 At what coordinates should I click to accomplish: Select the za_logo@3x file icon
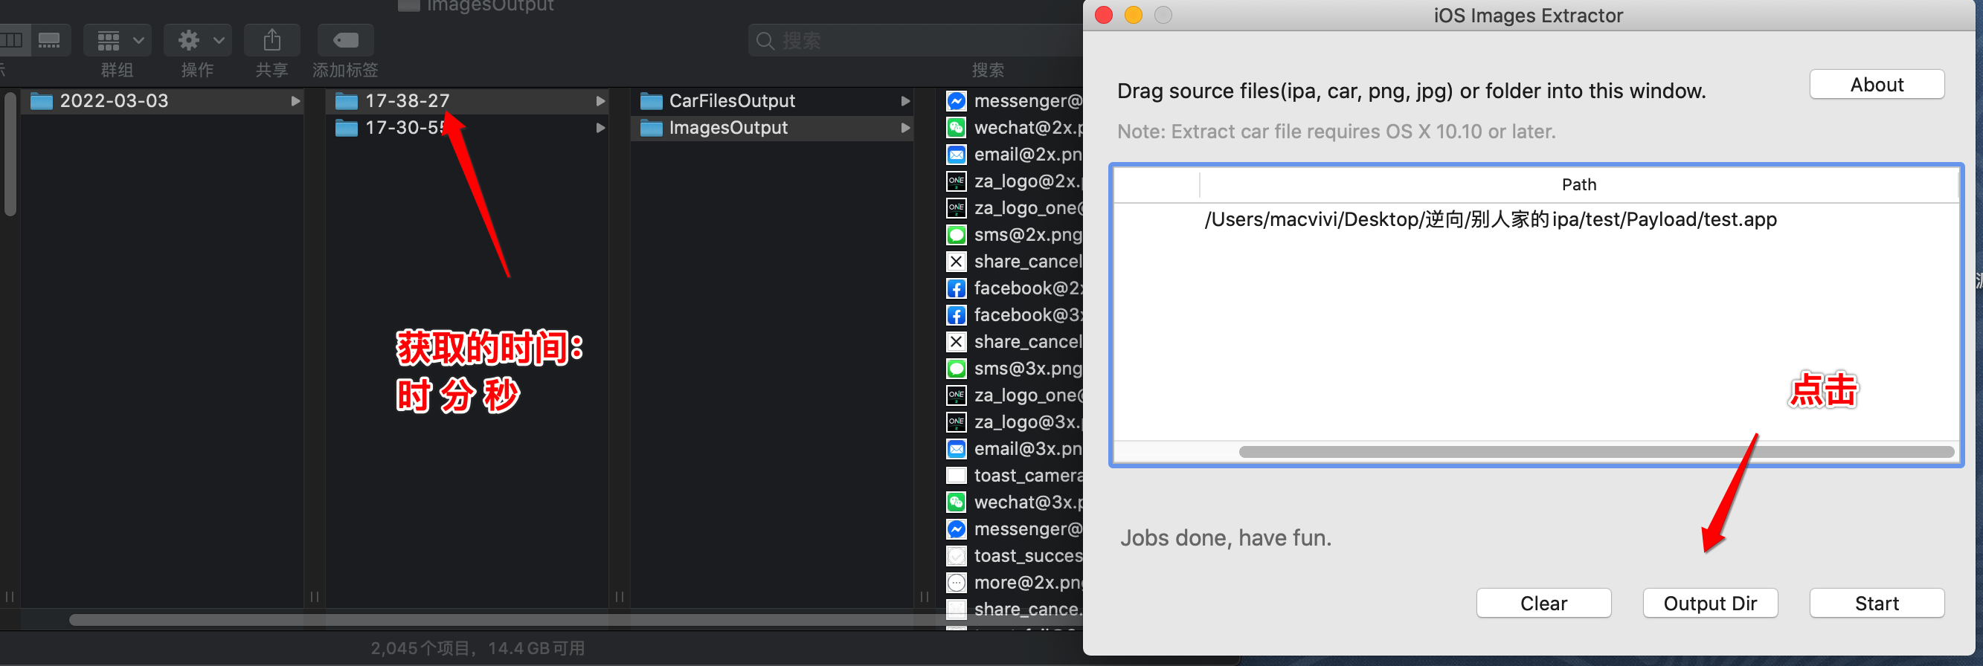click(x=955, y=422)
